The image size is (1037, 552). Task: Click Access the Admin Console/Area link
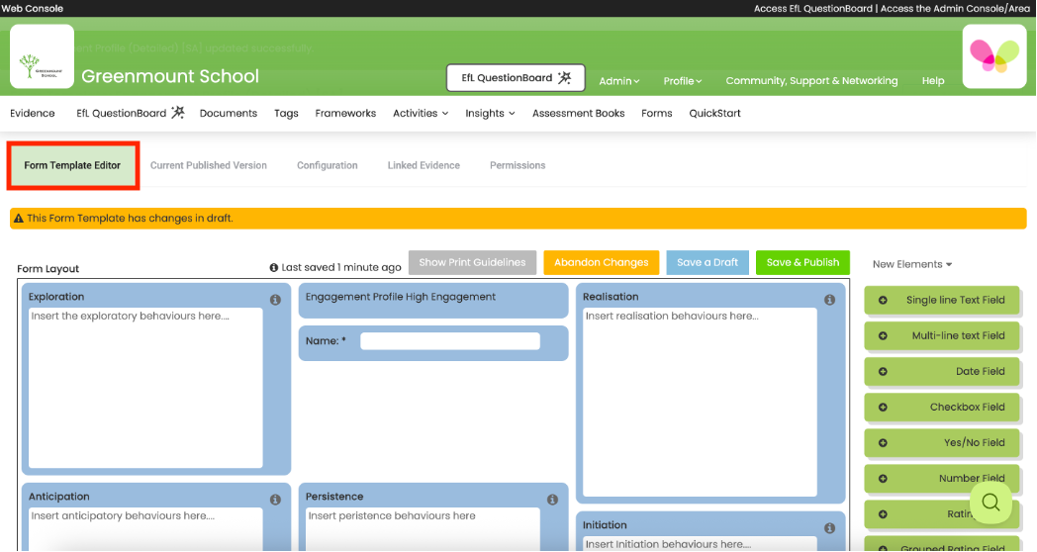tap(955, 9)
